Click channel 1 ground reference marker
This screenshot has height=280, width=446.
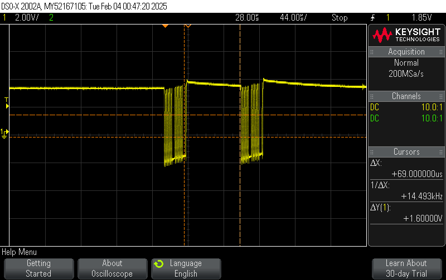coord(5,132)
